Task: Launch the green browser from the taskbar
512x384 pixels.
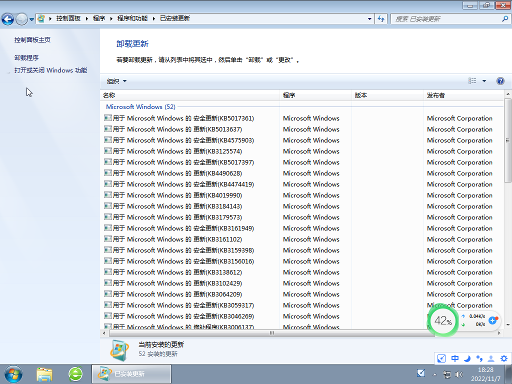Action: (x=75, y=373)
